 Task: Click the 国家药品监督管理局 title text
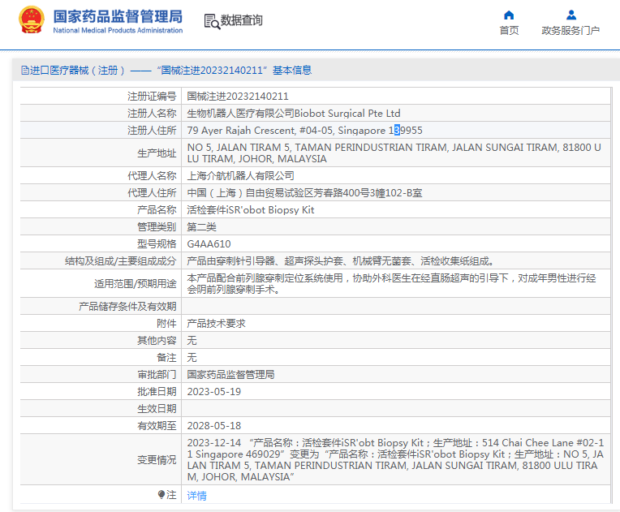[x=118, y=16]
